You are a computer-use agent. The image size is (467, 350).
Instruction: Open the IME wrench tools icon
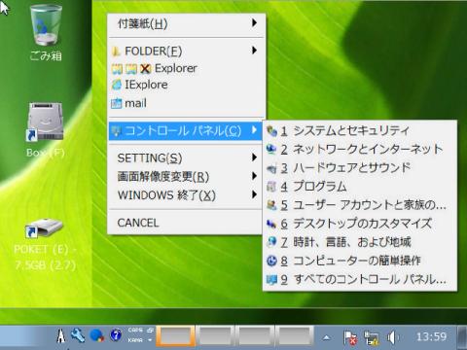78,335
